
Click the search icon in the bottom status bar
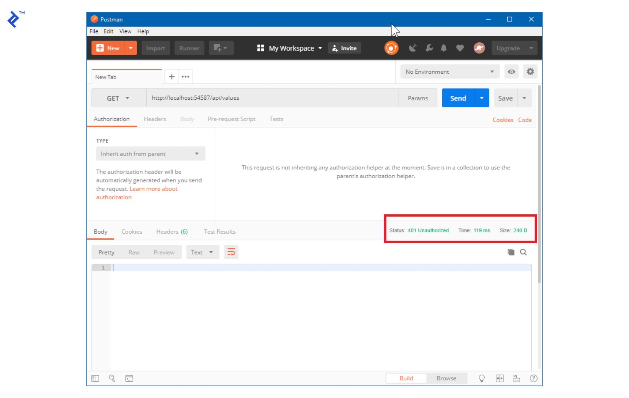(112, 378)
